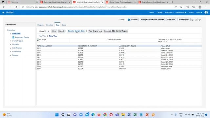The image size is (210, 118).
Task: Click the save icon in the data model toolbar
Action: pyautogui.click(x=193, y=20)
